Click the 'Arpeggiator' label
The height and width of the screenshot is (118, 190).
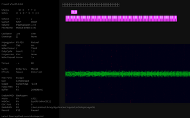point(7,43)
